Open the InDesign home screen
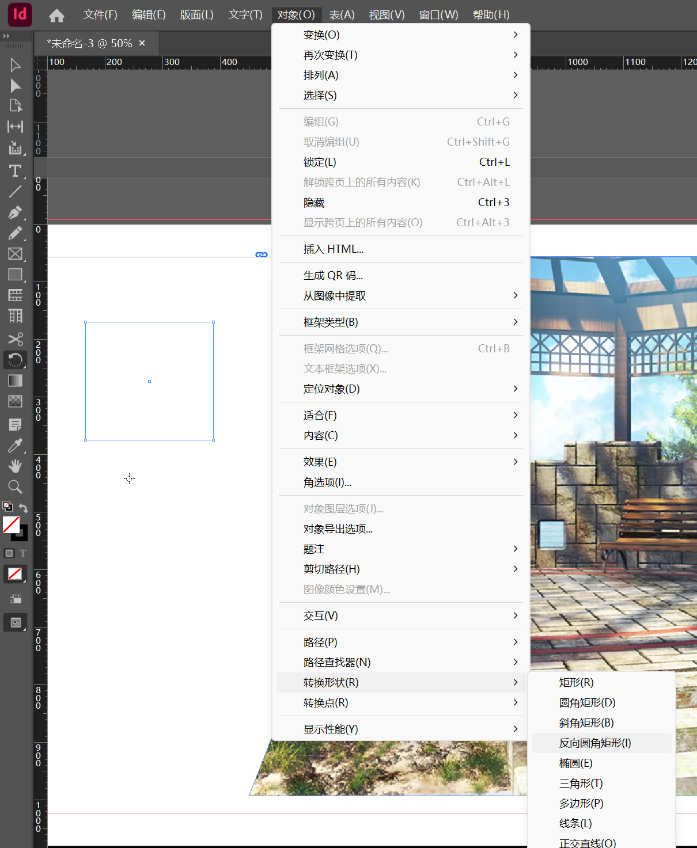Viewport: 697px width, 848px height. point(56,16)
